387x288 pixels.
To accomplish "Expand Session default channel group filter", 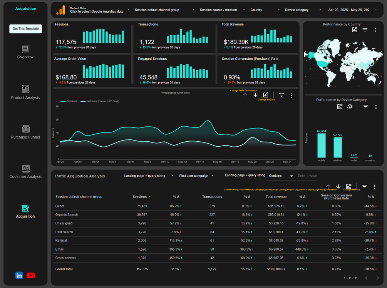I will pyautogui.click(x=165, y=10).
